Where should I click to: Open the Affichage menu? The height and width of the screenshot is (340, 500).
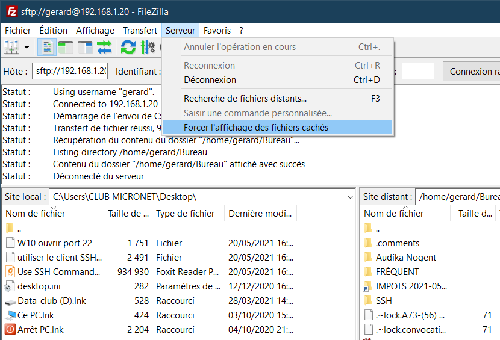[x=95, y=31]
